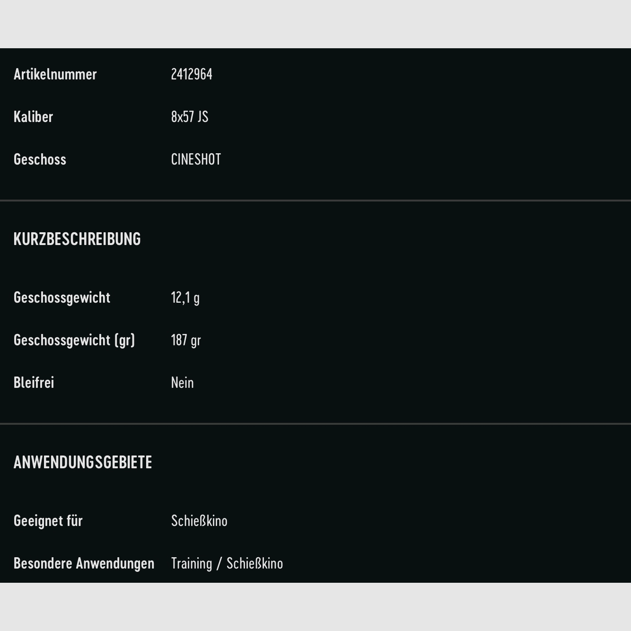Screen dimensions: 631x631
Task: Select the 187 gr weight value
Action: 186,340
